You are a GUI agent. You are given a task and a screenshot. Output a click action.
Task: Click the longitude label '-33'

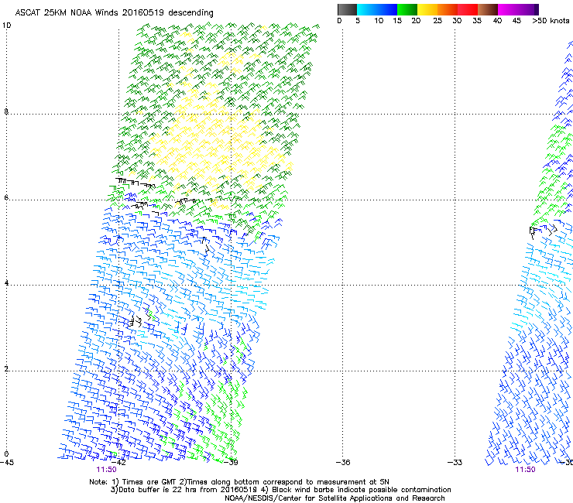coord(455,463)
